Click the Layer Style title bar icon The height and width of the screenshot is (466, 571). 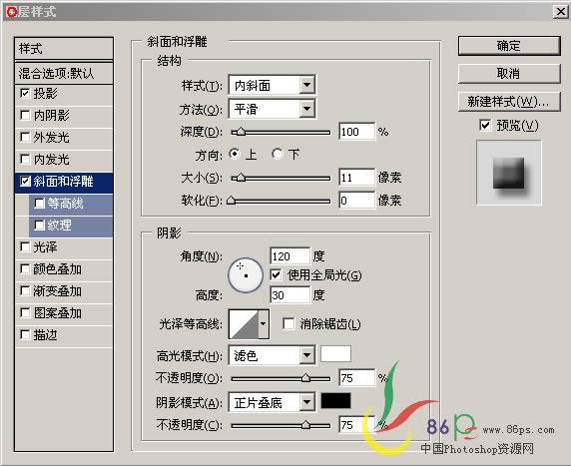coord(11,12)
